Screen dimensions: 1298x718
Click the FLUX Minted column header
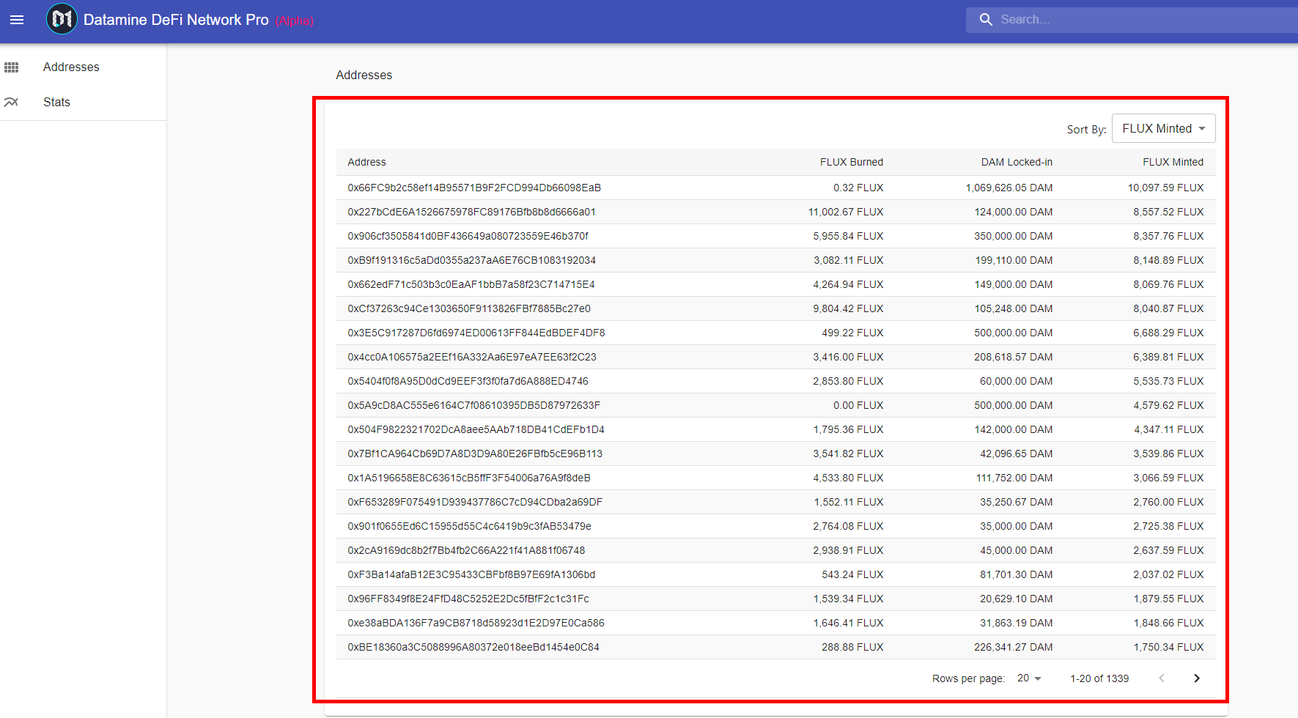point(1173,162)
